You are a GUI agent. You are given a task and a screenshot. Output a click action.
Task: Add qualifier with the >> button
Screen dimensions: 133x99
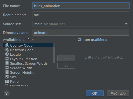pos(66,58)
